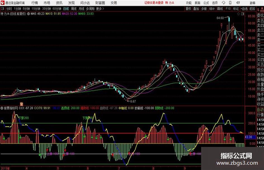
Task: Open the 资讯 menu
Action: point(59,3)
